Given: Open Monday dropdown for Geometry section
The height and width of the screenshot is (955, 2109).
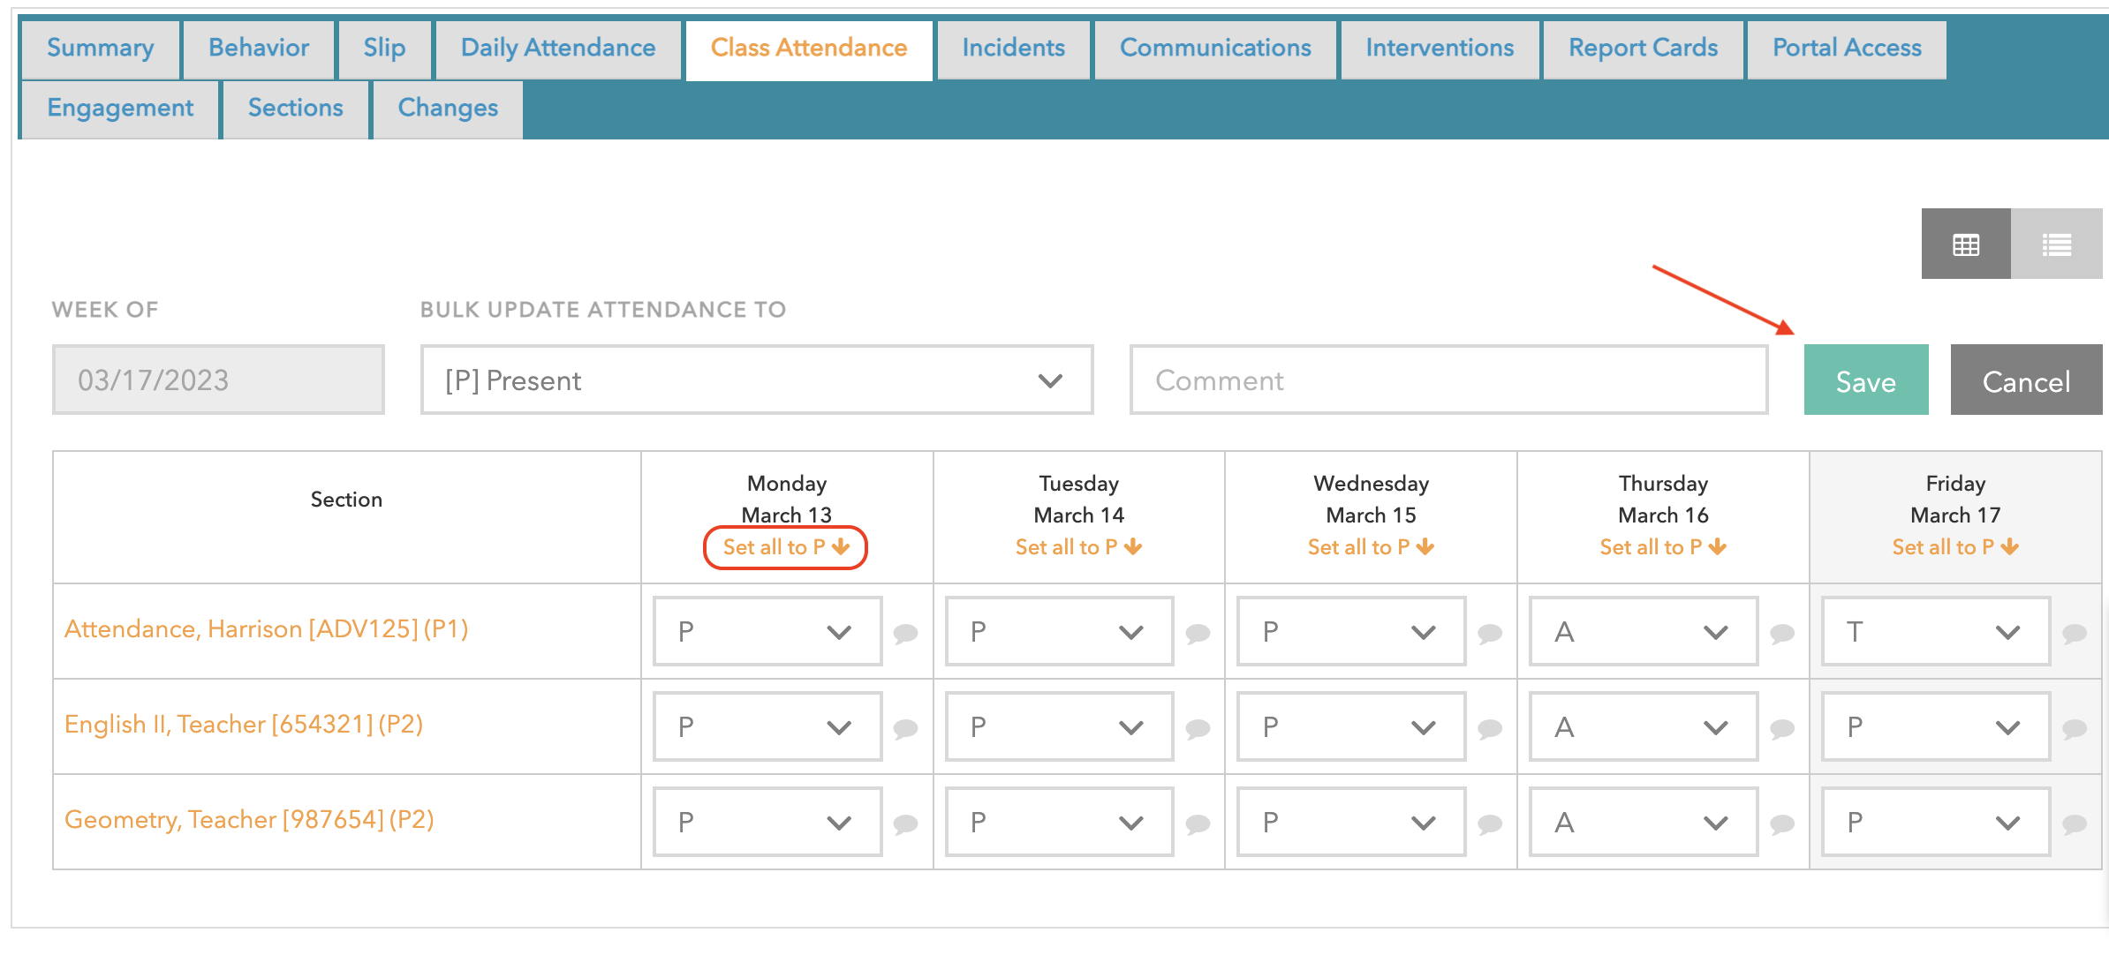Looking at the screenshot, I should (x=767, y=823).
